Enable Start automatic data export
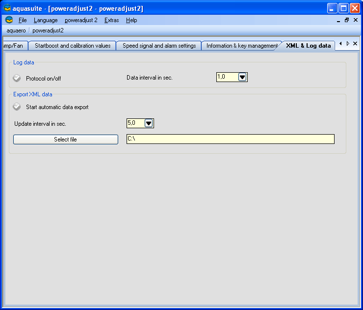The image size is (363, 310). coord(17,107)
